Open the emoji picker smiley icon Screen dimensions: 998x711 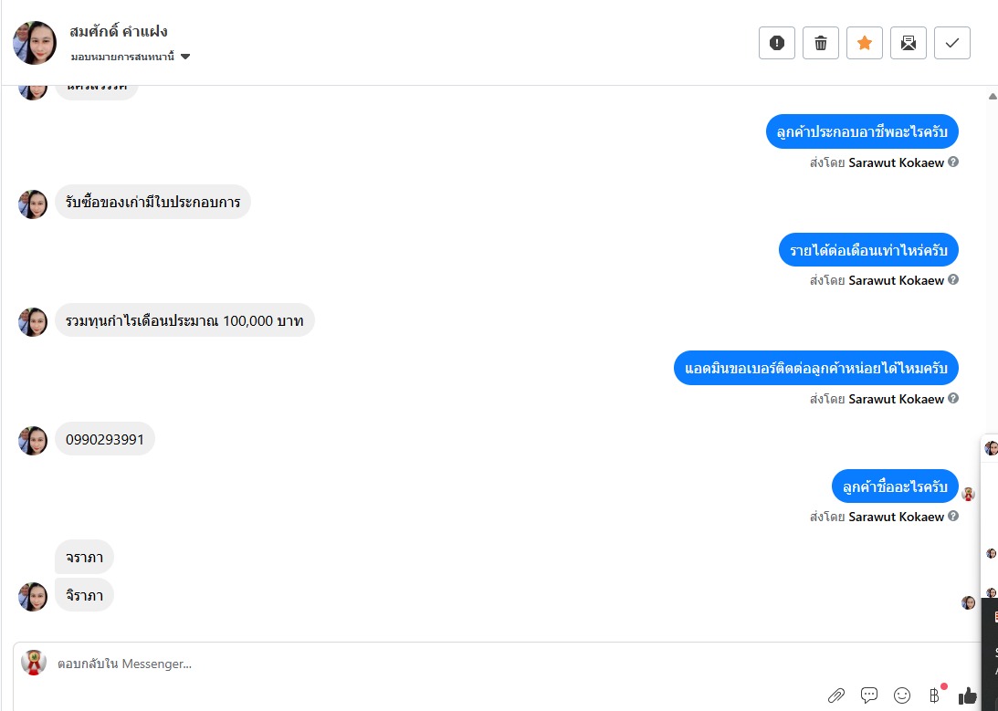[x=902, y=695]
